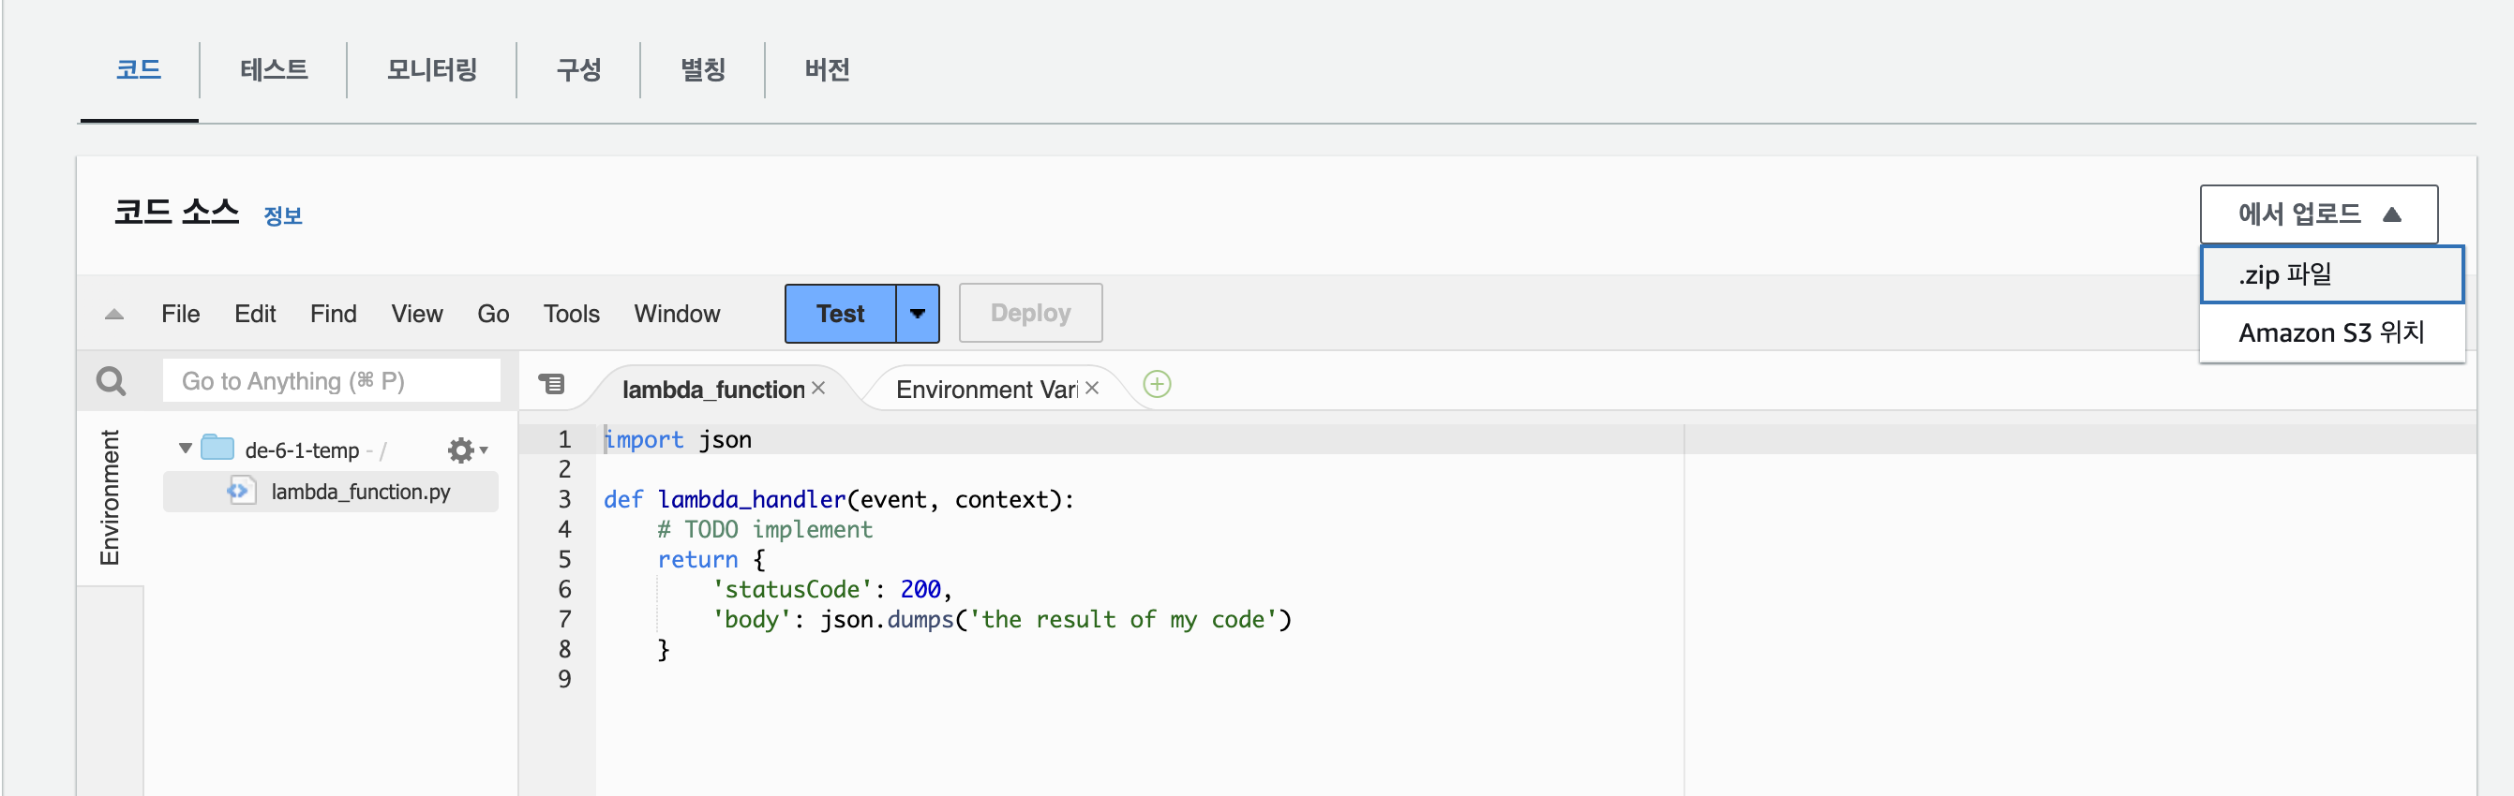2514x796 pixels.
Task: Open the Test button dropdown arrow
Action: coord(918,314)
